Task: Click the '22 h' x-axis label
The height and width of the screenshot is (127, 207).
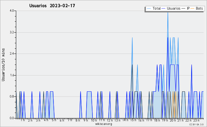Action: point(188,120)
